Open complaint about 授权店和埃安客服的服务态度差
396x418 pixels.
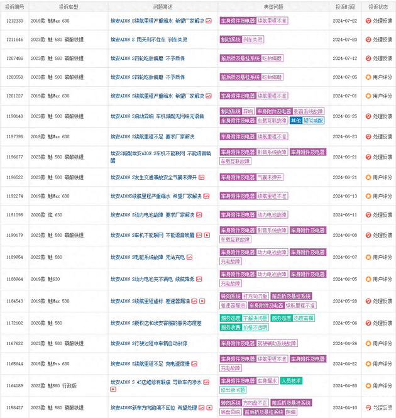tap(156, 323)
